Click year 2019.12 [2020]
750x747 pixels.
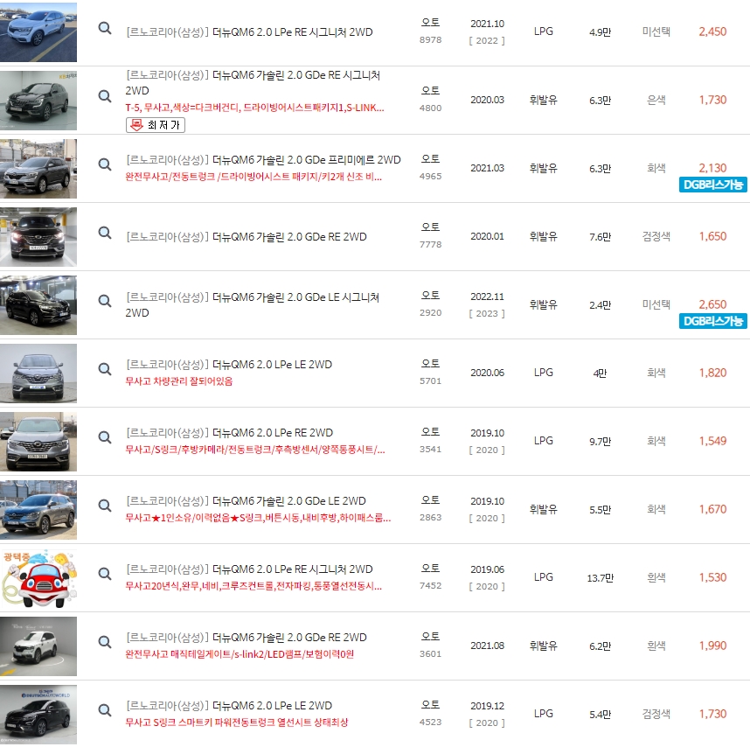point(487,714)
